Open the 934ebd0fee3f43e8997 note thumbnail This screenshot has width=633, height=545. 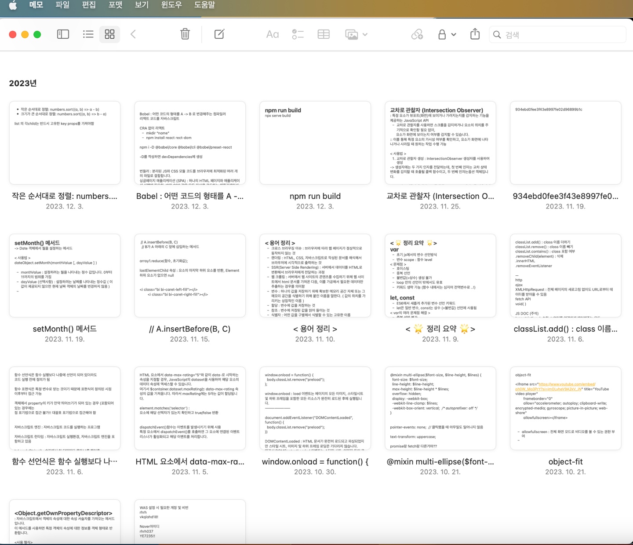click(x=566, y=143)
